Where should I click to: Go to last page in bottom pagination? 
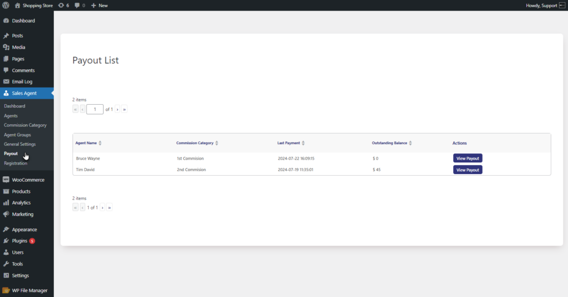click(x=109, y=208)
